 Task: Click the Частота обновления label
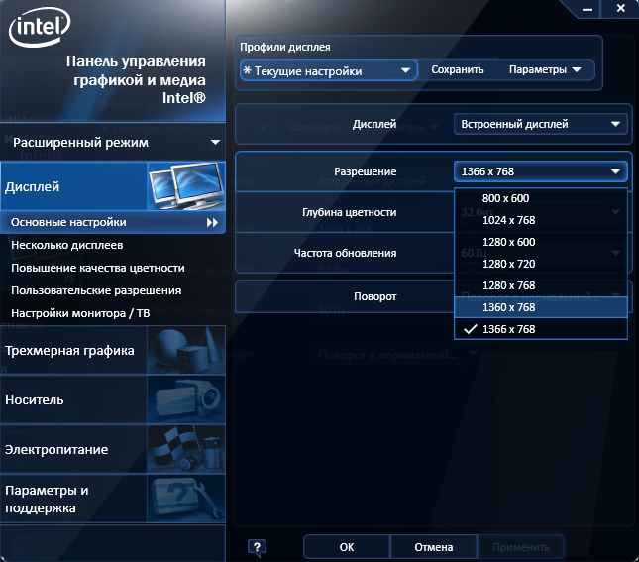pyautogui.click(x=345, y=253)
